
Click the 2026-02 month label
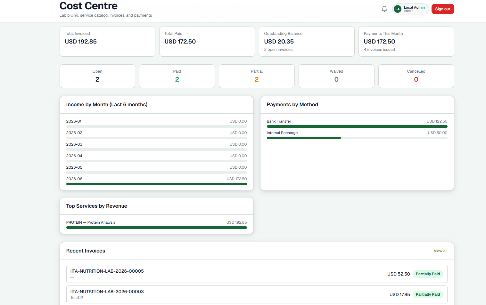click(74, 133)
